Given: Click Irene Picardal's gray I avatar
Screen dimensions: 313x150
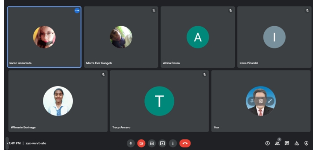Looking at the screenshot, I should (275, 37).
